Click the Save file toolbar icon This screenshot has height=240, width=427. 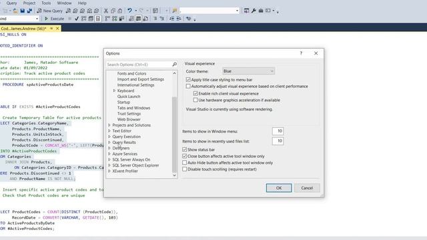point(22,11)
